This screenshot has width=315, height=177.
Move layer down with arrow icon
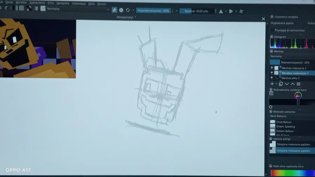click(287, 84)
